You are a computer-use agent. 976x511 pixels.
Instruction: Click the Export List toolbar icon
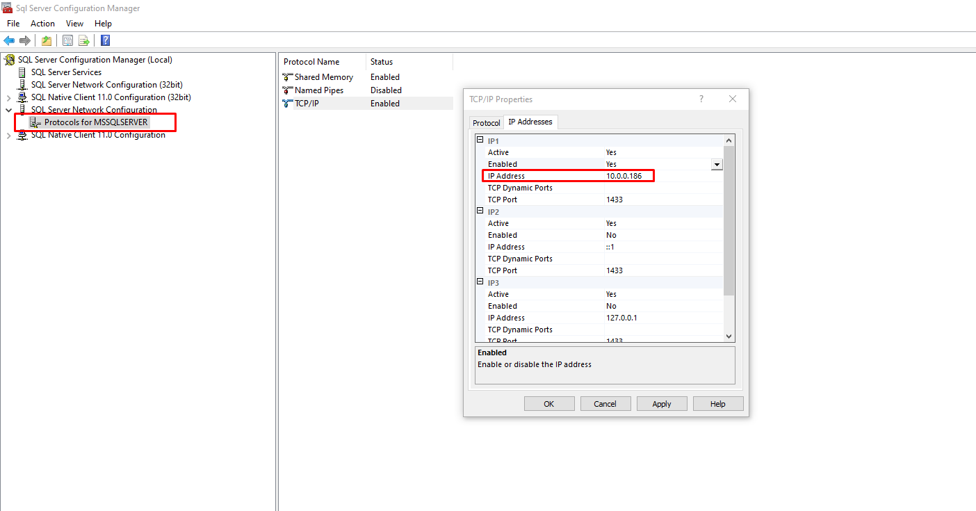pos(83,40)
